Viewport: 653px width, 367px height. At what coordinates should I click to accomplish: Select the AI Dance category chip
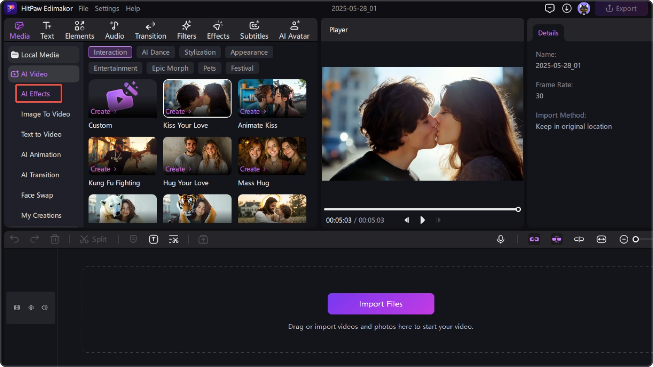(156, 52)
